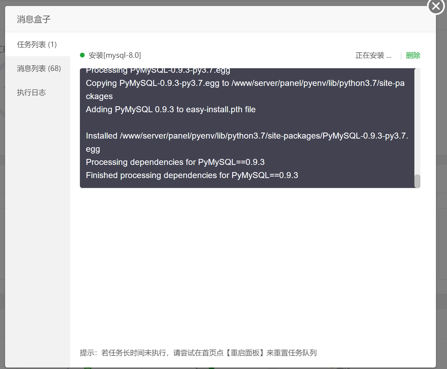Click 删除 link for mysql-8.0 task
The image size is (447, 369).
(x=413, y=55)
